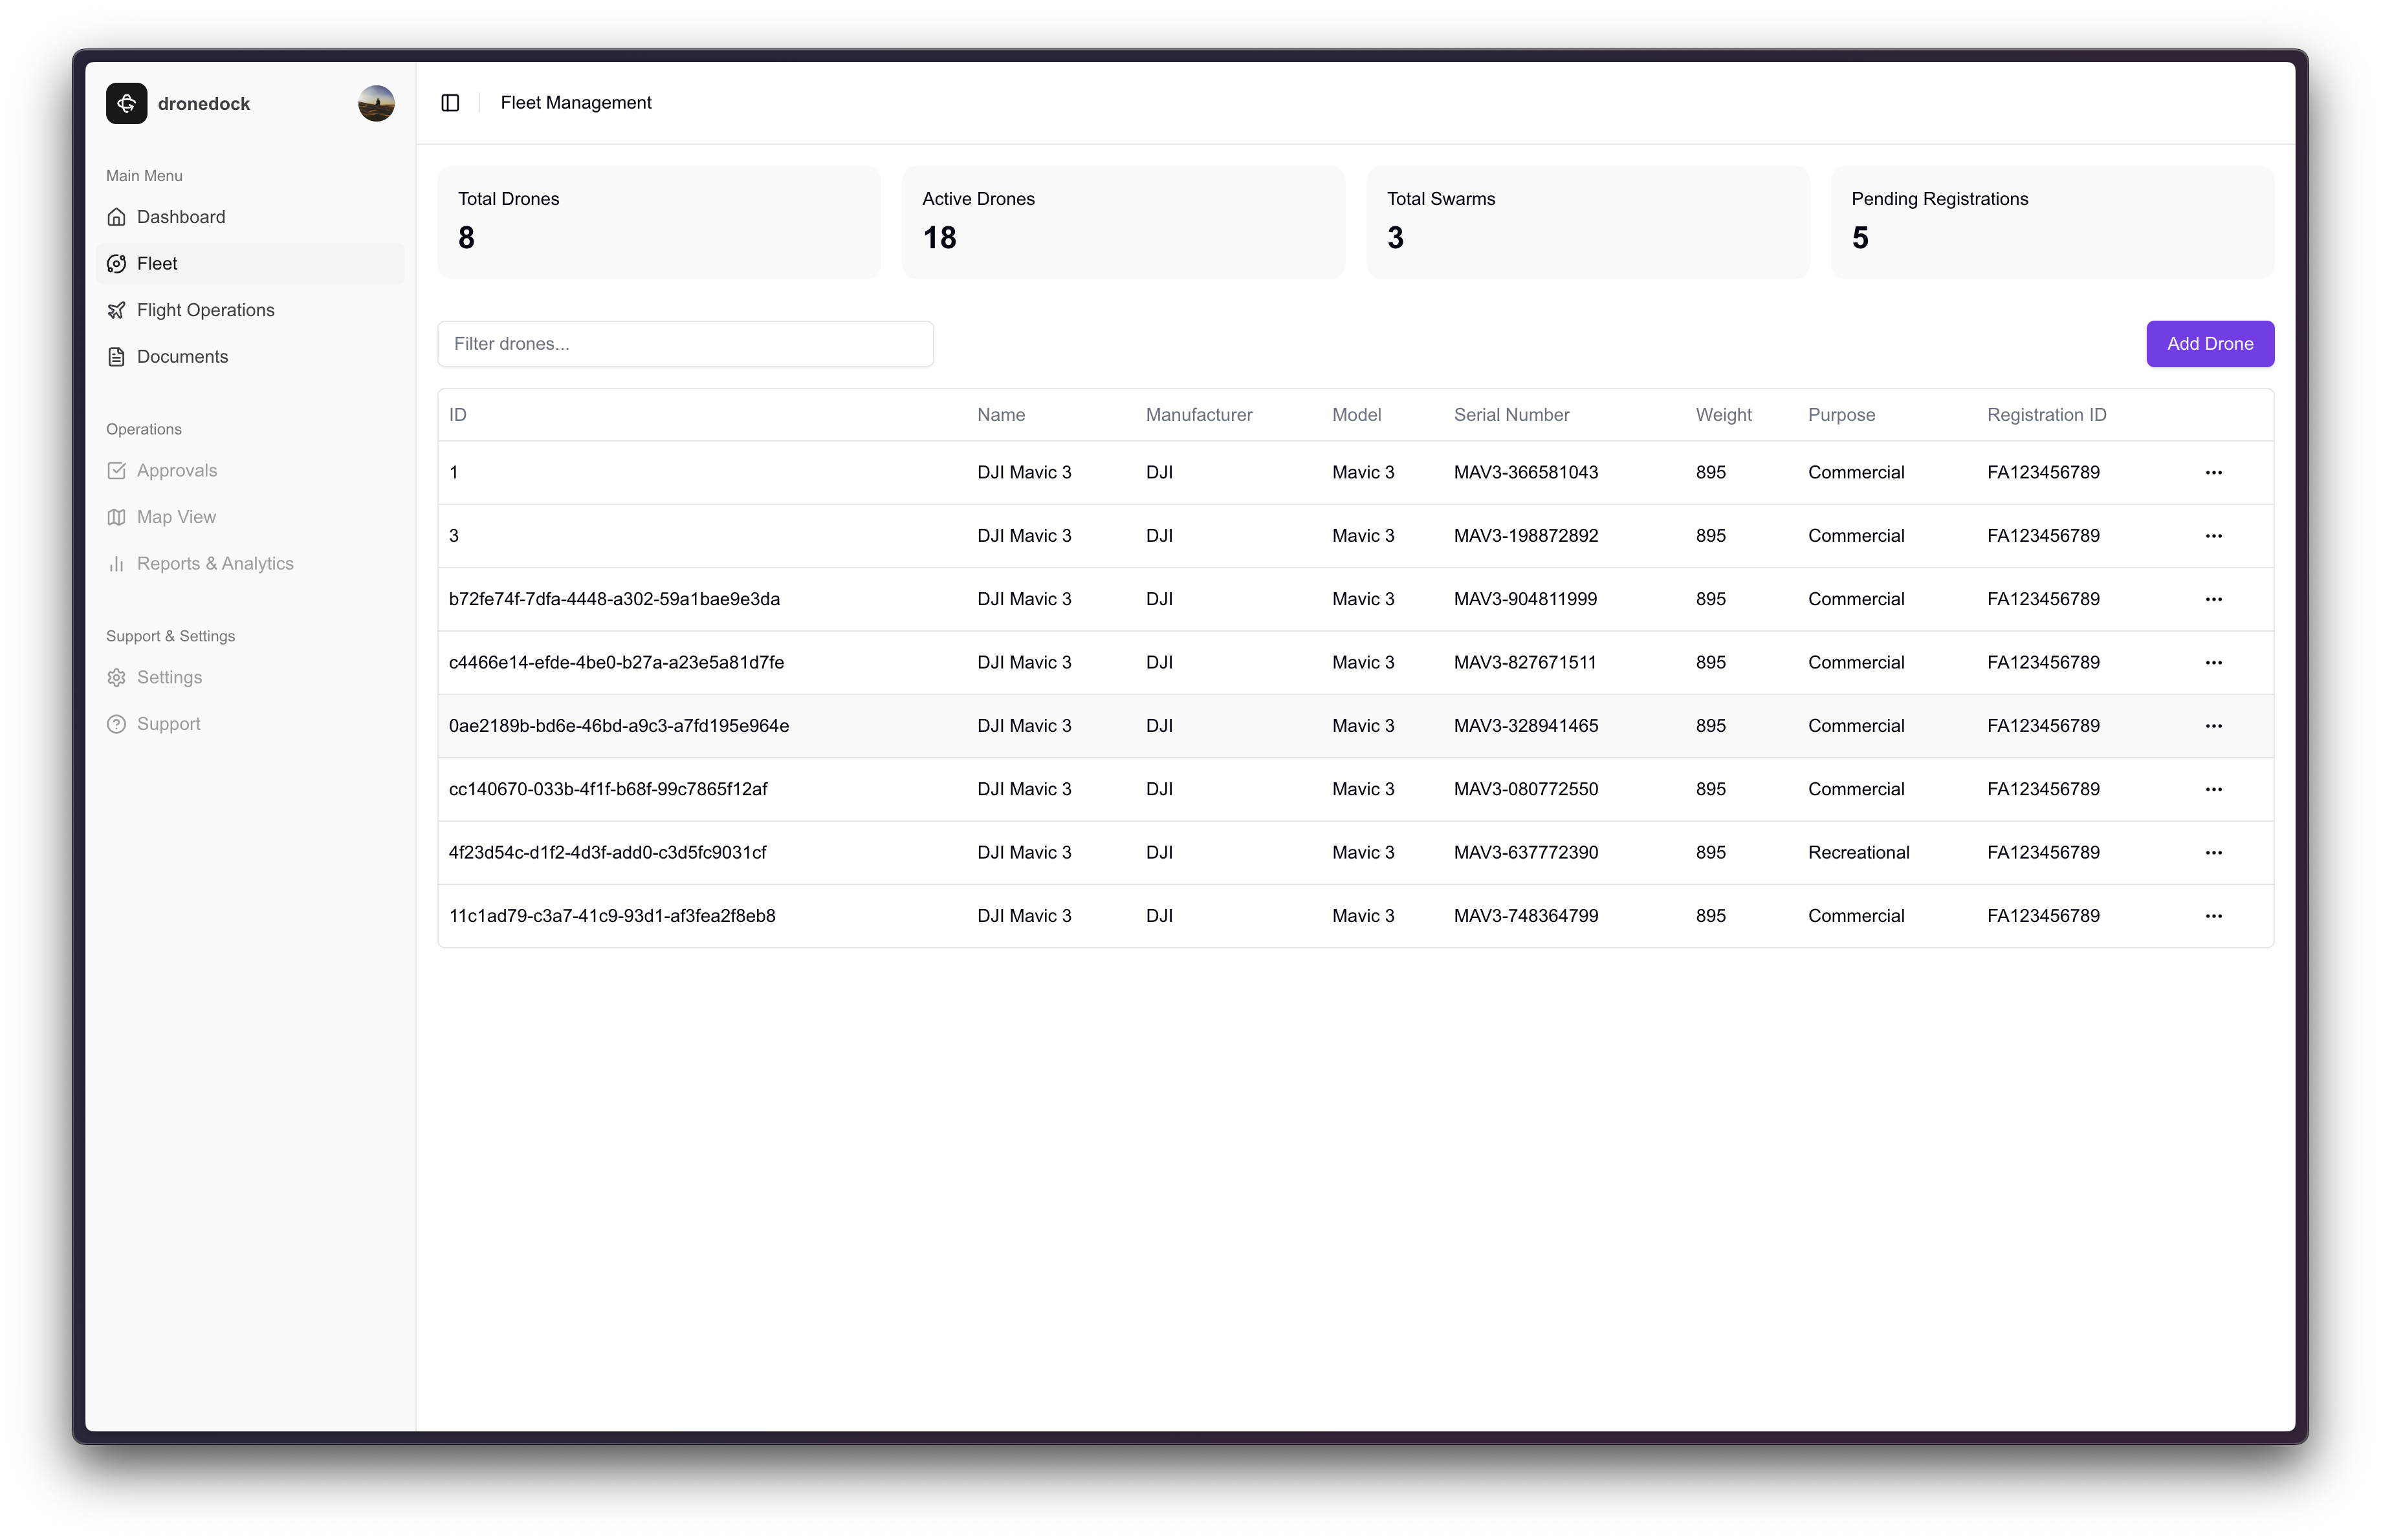Open the Support menu item

[x=168, y=723]
